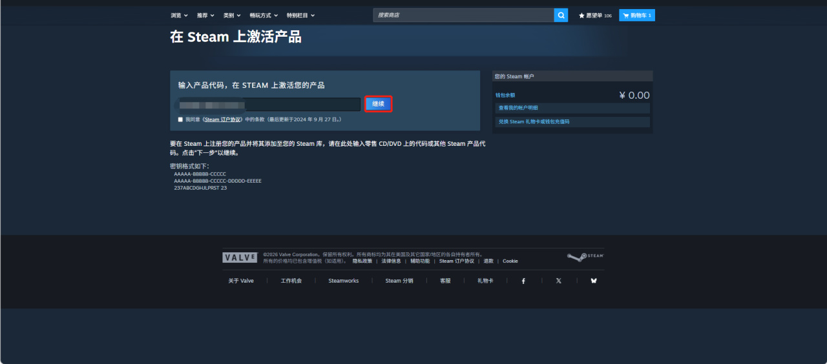This screenshot has width=827, height=364.
Task: Click the Valve logo in footer
Action: (240, 258)
